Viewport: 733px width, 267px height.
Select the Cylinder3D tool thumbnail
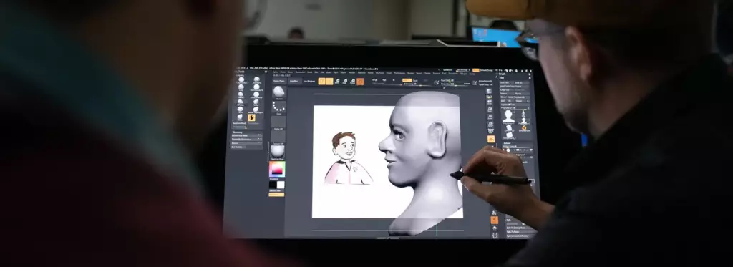(x=509, y=129)
